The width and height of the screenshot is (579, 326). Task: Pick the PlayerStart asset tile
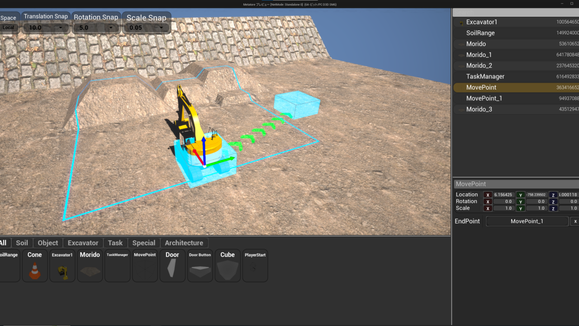coord(255,266)
